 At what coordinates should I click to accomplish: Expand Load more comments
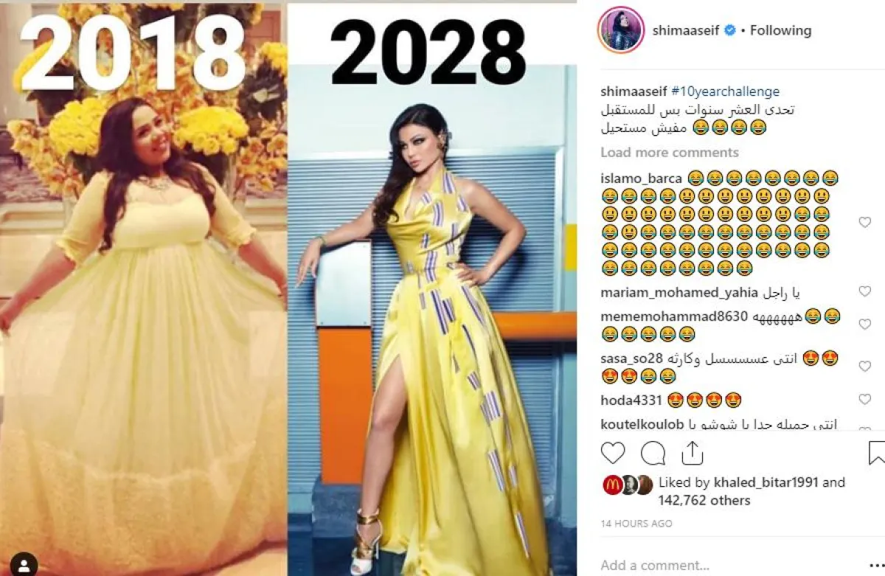click(669, 152)
